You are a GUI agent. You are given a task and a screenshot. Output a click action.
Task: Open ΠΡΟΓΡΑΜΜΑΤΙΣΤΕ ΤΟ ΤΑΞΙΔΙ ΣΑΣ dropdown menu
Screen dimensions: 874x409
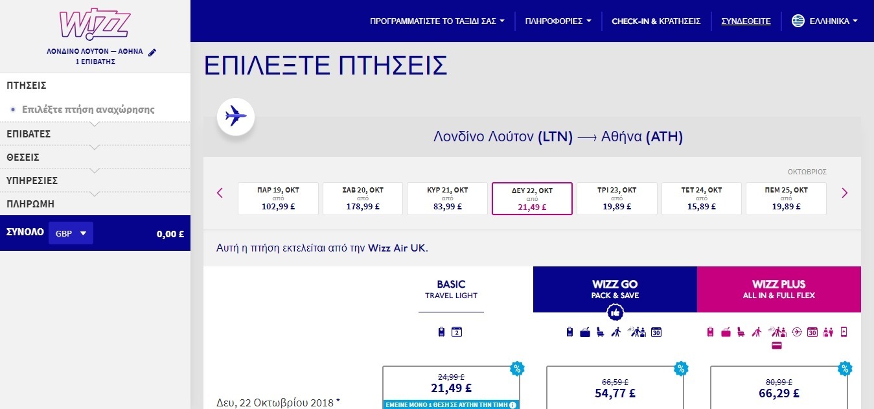pyautogui.click(x=437, y=21)
